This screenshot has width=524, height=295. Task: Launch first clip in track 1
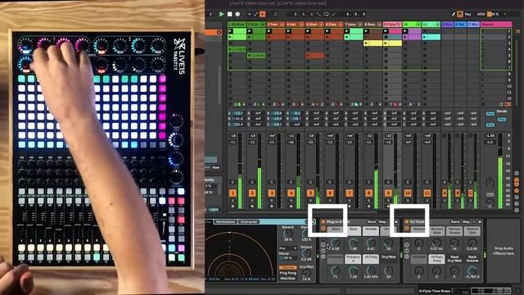230,31
